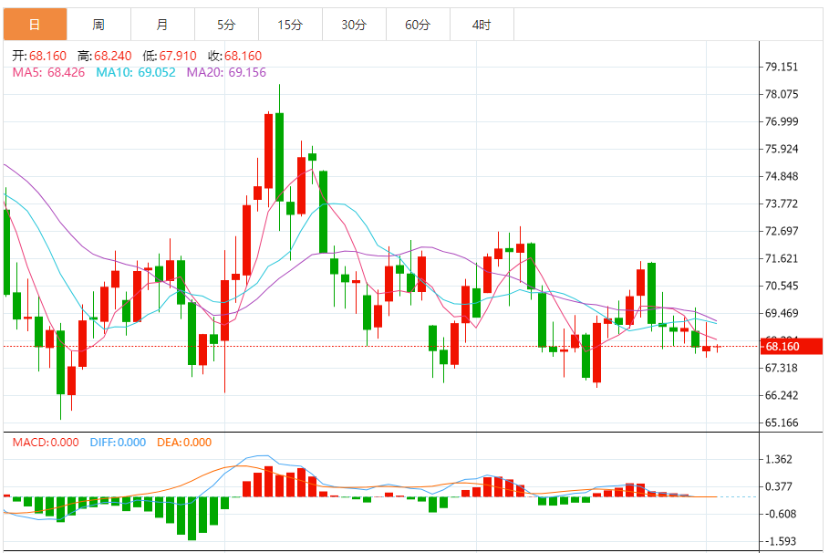829x553 pixels.
Task: Click the 78.075 price axis label
Action: tap(782, 94)
